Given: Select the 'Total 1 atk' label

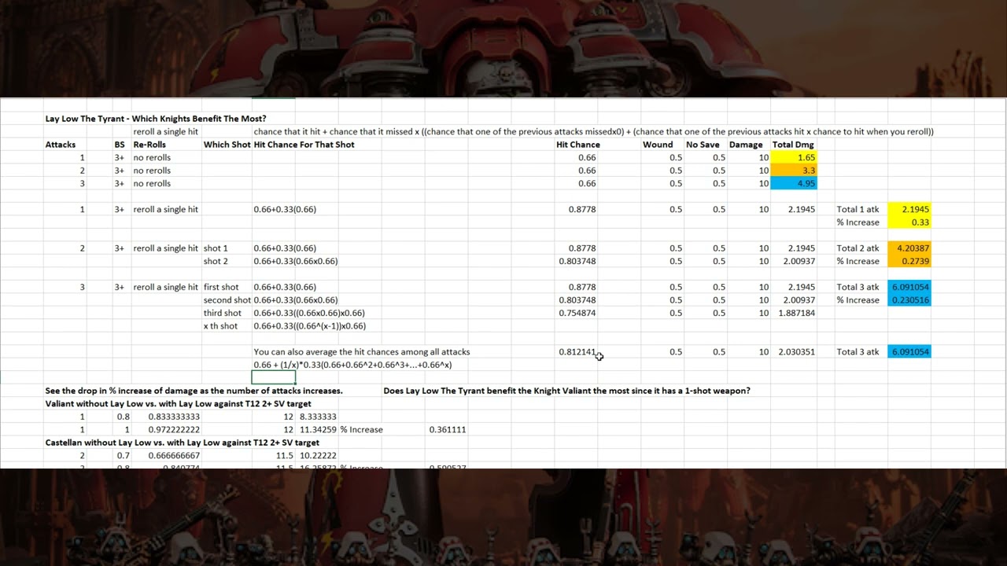Looking at the screenshot, I should pyautogui.click(x=858, y=209).
